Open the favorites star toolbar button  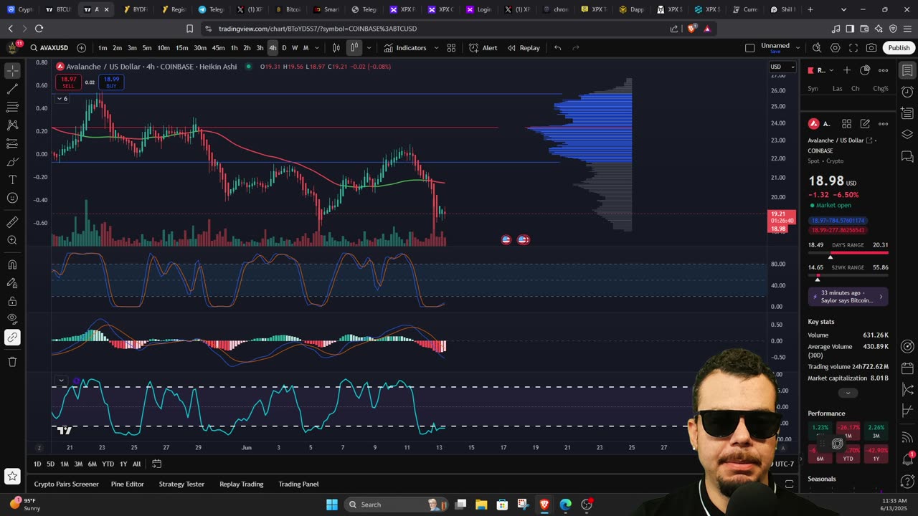(12, 475)
